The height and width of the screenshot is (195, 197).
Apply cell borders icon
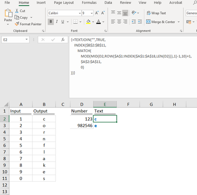click(75, 22)
